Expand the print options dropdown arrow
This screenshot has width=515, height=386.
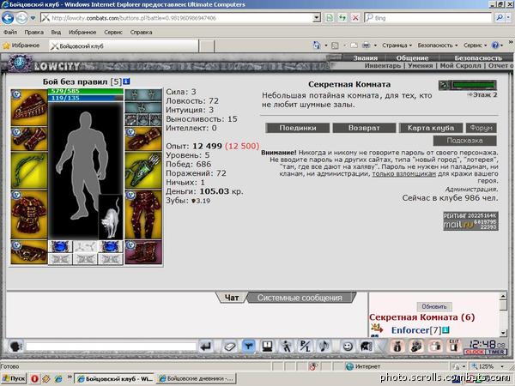[375, 45]
